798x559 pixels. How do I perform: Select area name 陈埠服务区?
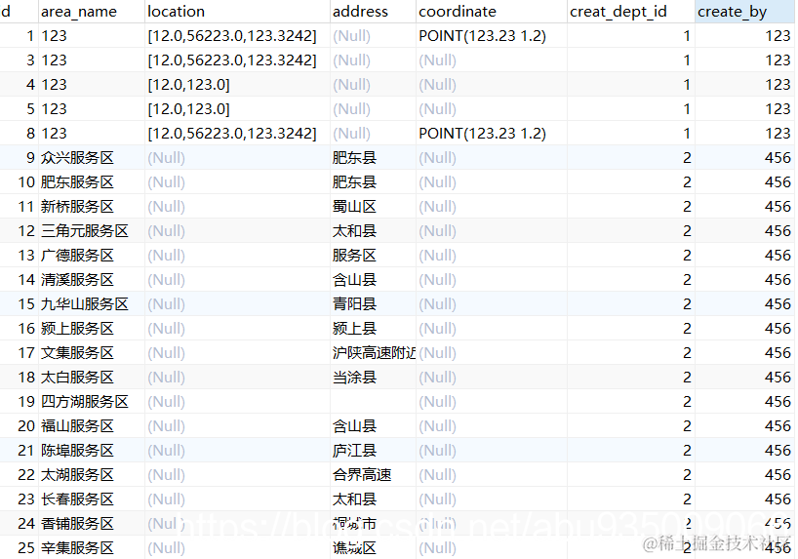77,451
